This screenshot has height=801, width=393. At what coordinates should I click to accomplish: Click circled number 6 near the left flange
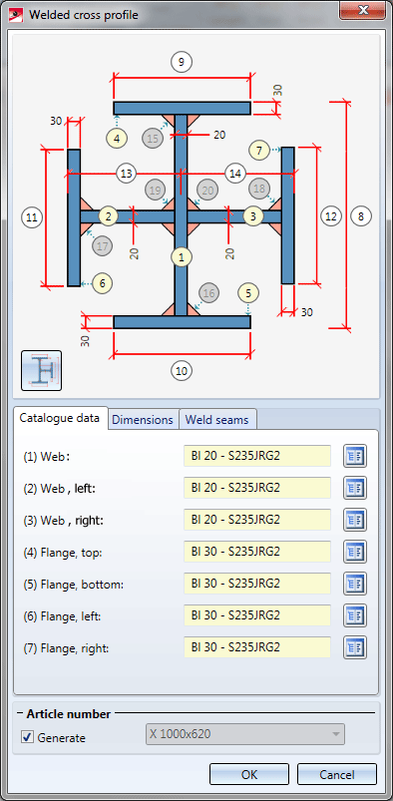[x=102, y=284]
